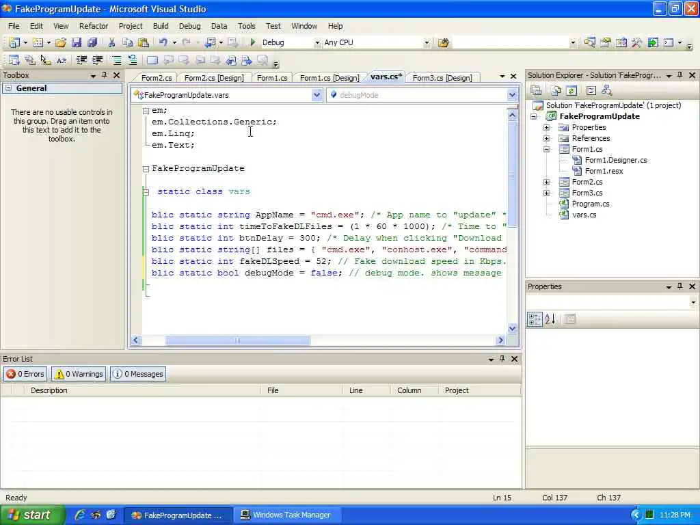Toggle auto-hide pin on Error List
Image resolution: width=700 pixels, height=525 pixels.
click(502, 358)
